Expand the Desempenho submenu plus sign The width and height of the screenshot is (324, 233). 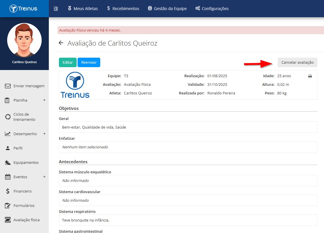[x=44, y=134]
